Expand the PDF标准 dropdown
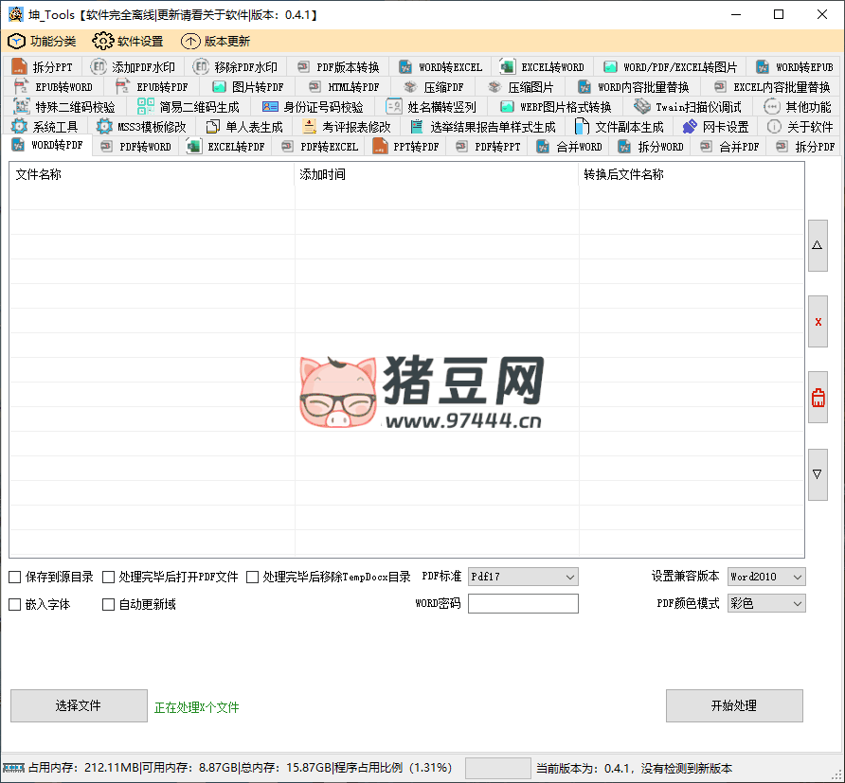This screenshot has width=845, height=783. [x=523, y=577]
